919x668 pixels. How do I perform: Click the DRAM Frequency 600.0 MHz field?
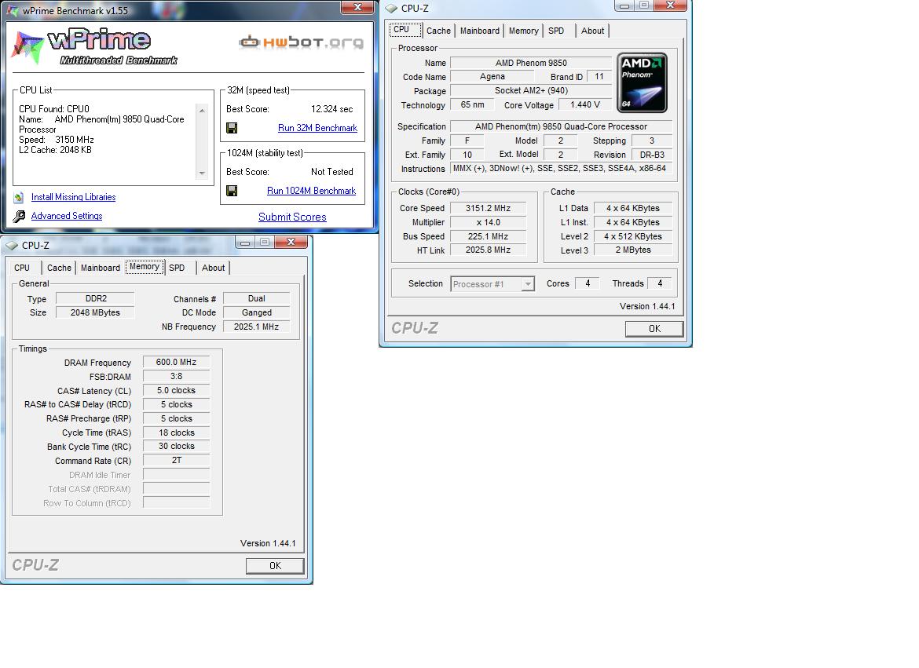point(176,362)
